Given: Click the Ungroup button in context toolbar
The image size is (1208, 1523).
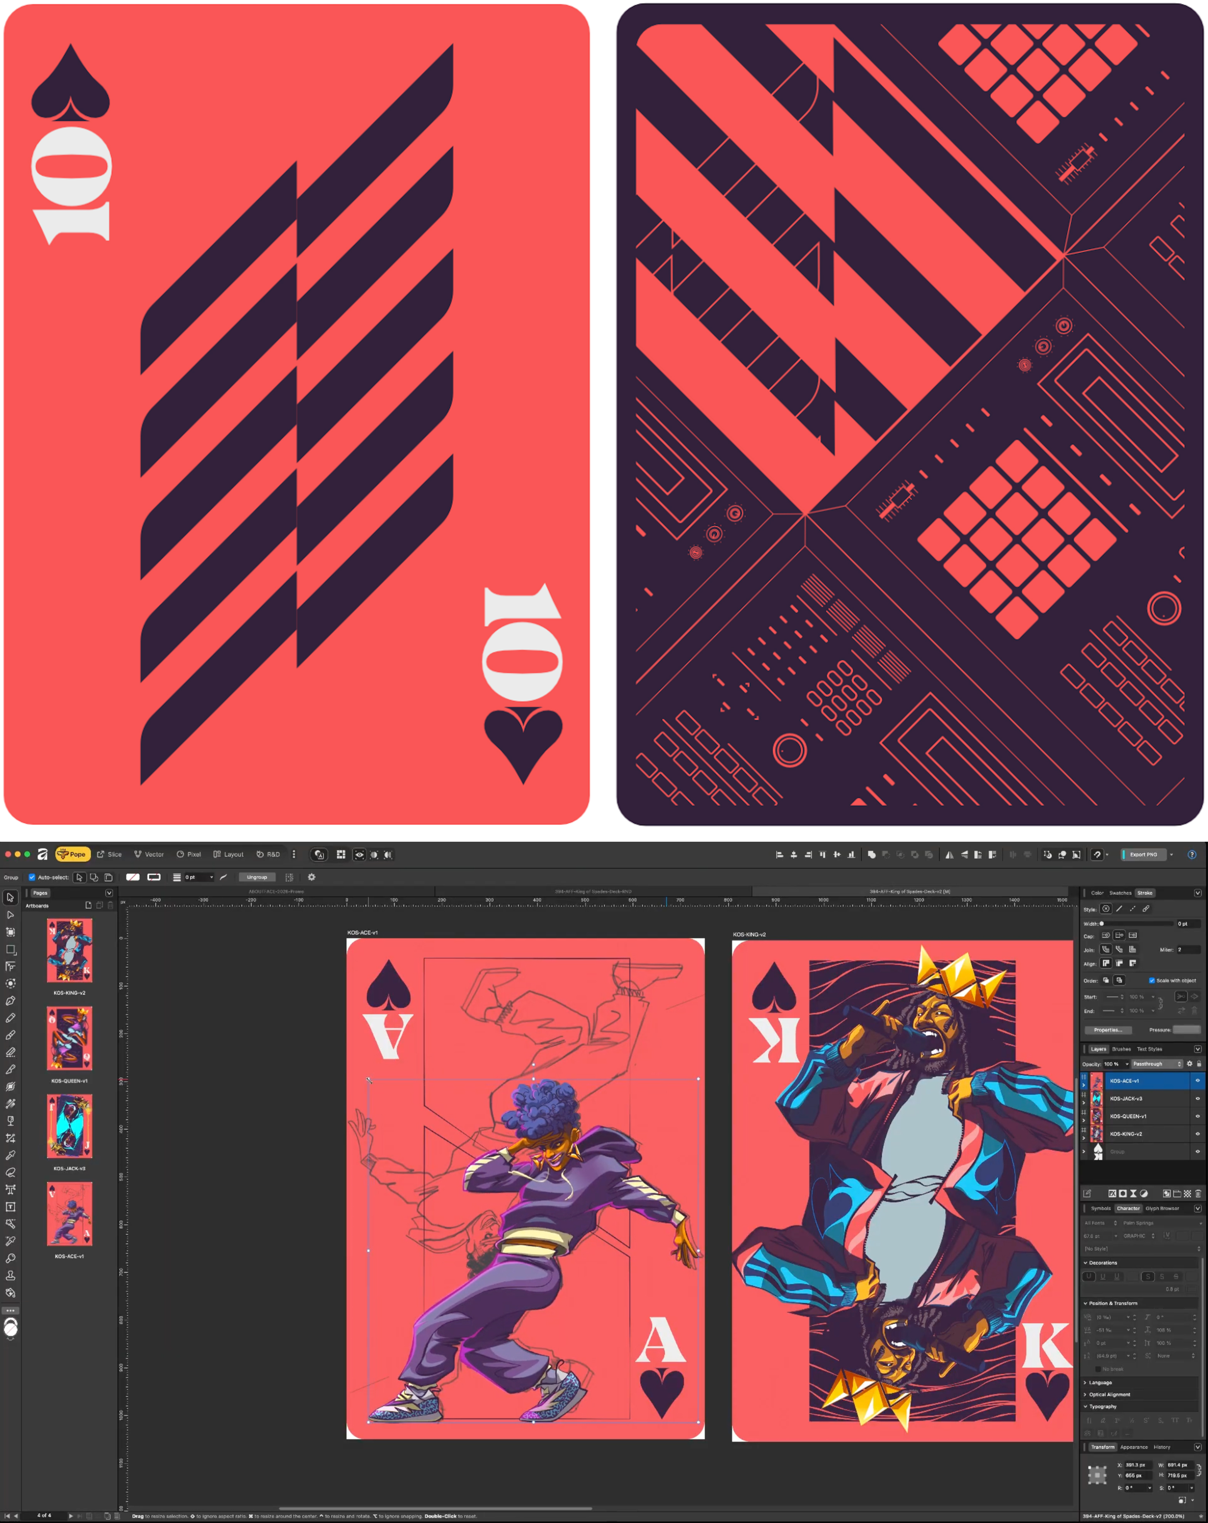Looking at the screenshot, I should point(257,877).
